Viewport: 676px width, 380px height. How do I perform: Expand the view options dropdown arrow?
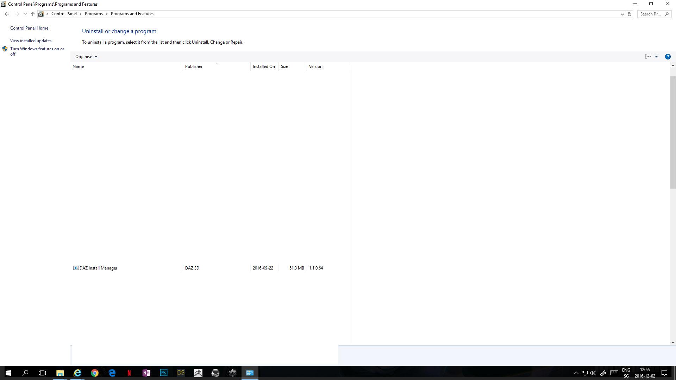[x=656, y=57]
